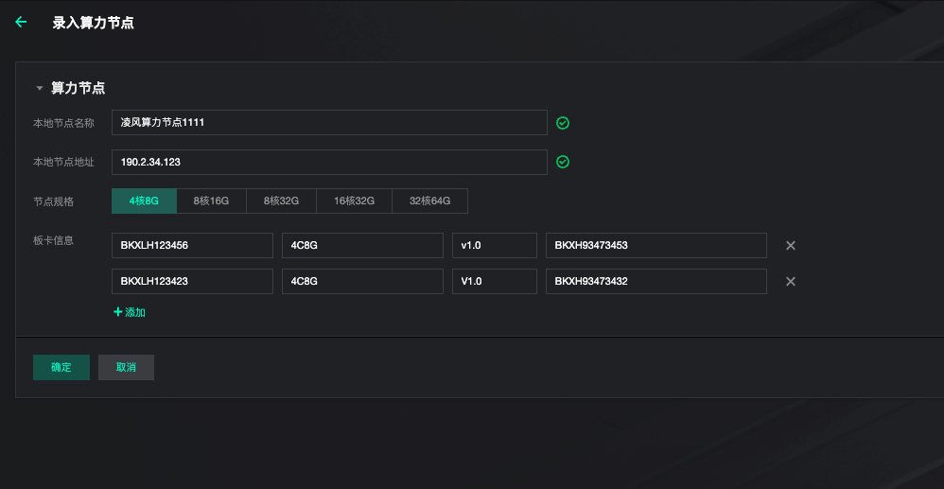Select the 4核8G node spec
This screenshot has width=944, height=489.
coord(145,201)
